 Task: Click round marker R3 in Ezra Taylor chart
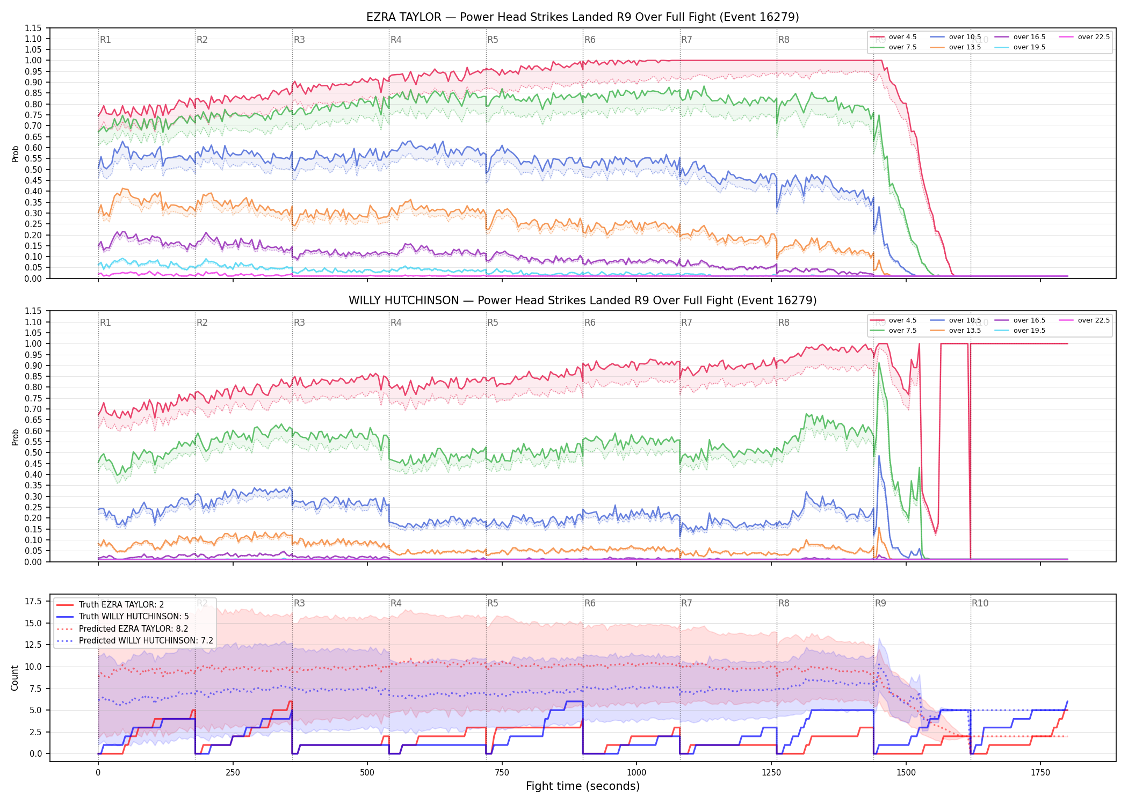tap(299, 40)
